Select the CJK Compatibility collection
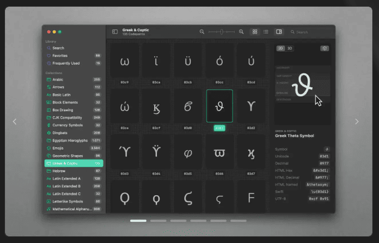Image resolution: width=379 pixels, height=243 pixels. coord(73,118)
